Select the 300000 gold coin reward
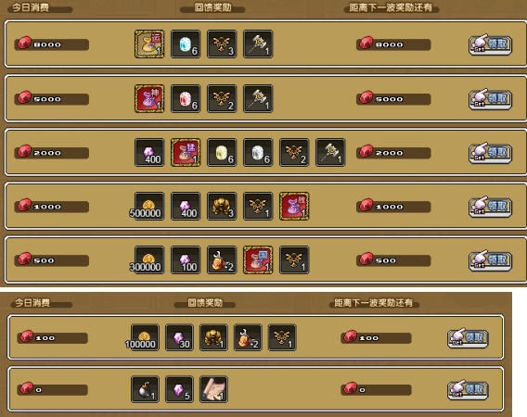 [149, 259]
